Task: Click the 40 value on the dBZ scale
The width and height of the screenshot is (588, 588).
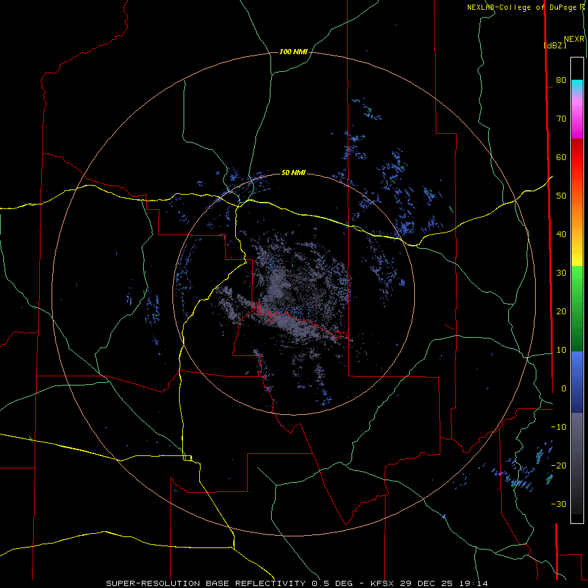Action: [x=561, y=235]
